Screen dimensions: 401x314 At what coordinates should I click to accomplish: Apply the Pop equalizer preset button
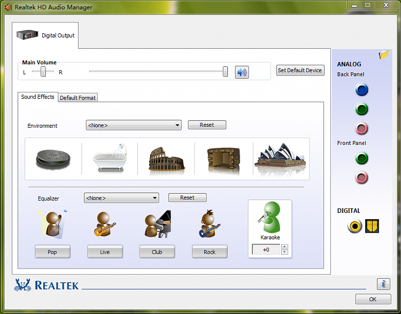52,252
